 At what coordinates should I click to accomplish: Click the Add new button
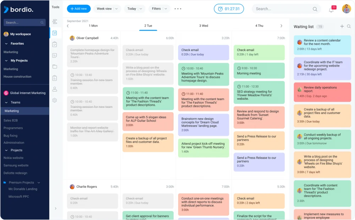click(78, 9)
